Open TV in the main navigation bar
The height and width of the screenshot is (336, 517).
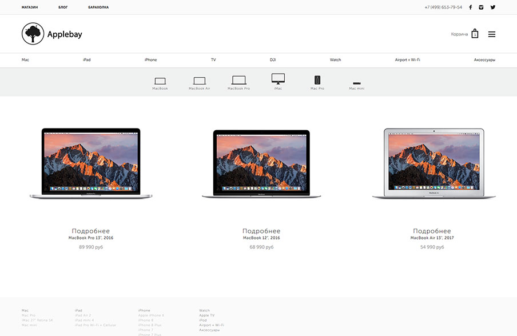(213, 60)
